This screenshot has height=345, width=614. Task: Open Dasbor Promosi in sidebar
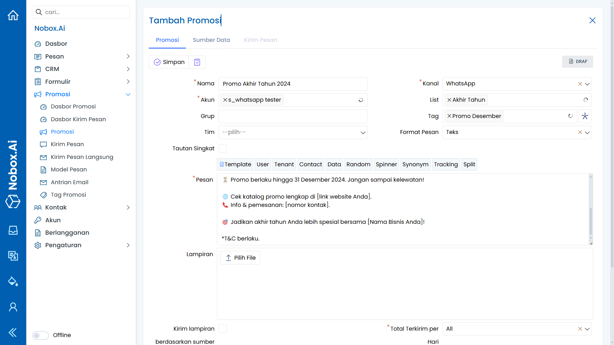click(73, 106)
